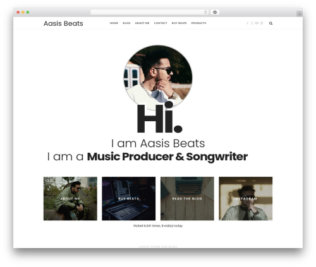Click the "I am Aasis Beats" heading
Viewport: 316px width, 267px height.
point(158,143)
